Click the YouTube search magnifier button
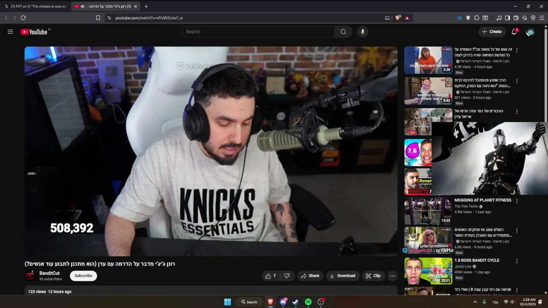The image size is (548, 308). pyautogui.click(x=343, y=32)
